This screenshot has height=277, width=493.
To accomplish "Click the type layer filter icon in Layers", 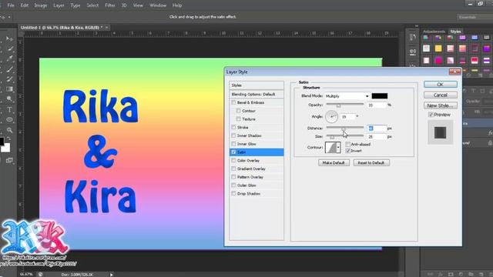I will point(473,91).
